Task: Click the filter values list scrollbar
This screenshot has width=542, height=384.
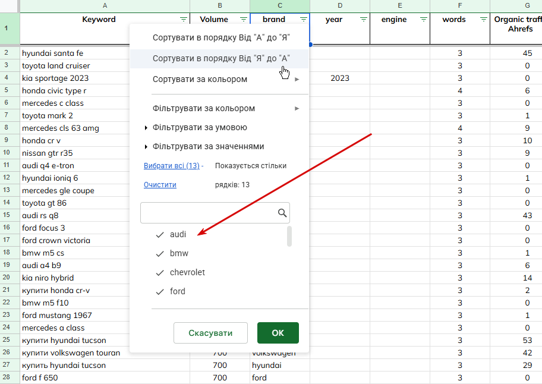Action: pos(289,236)
